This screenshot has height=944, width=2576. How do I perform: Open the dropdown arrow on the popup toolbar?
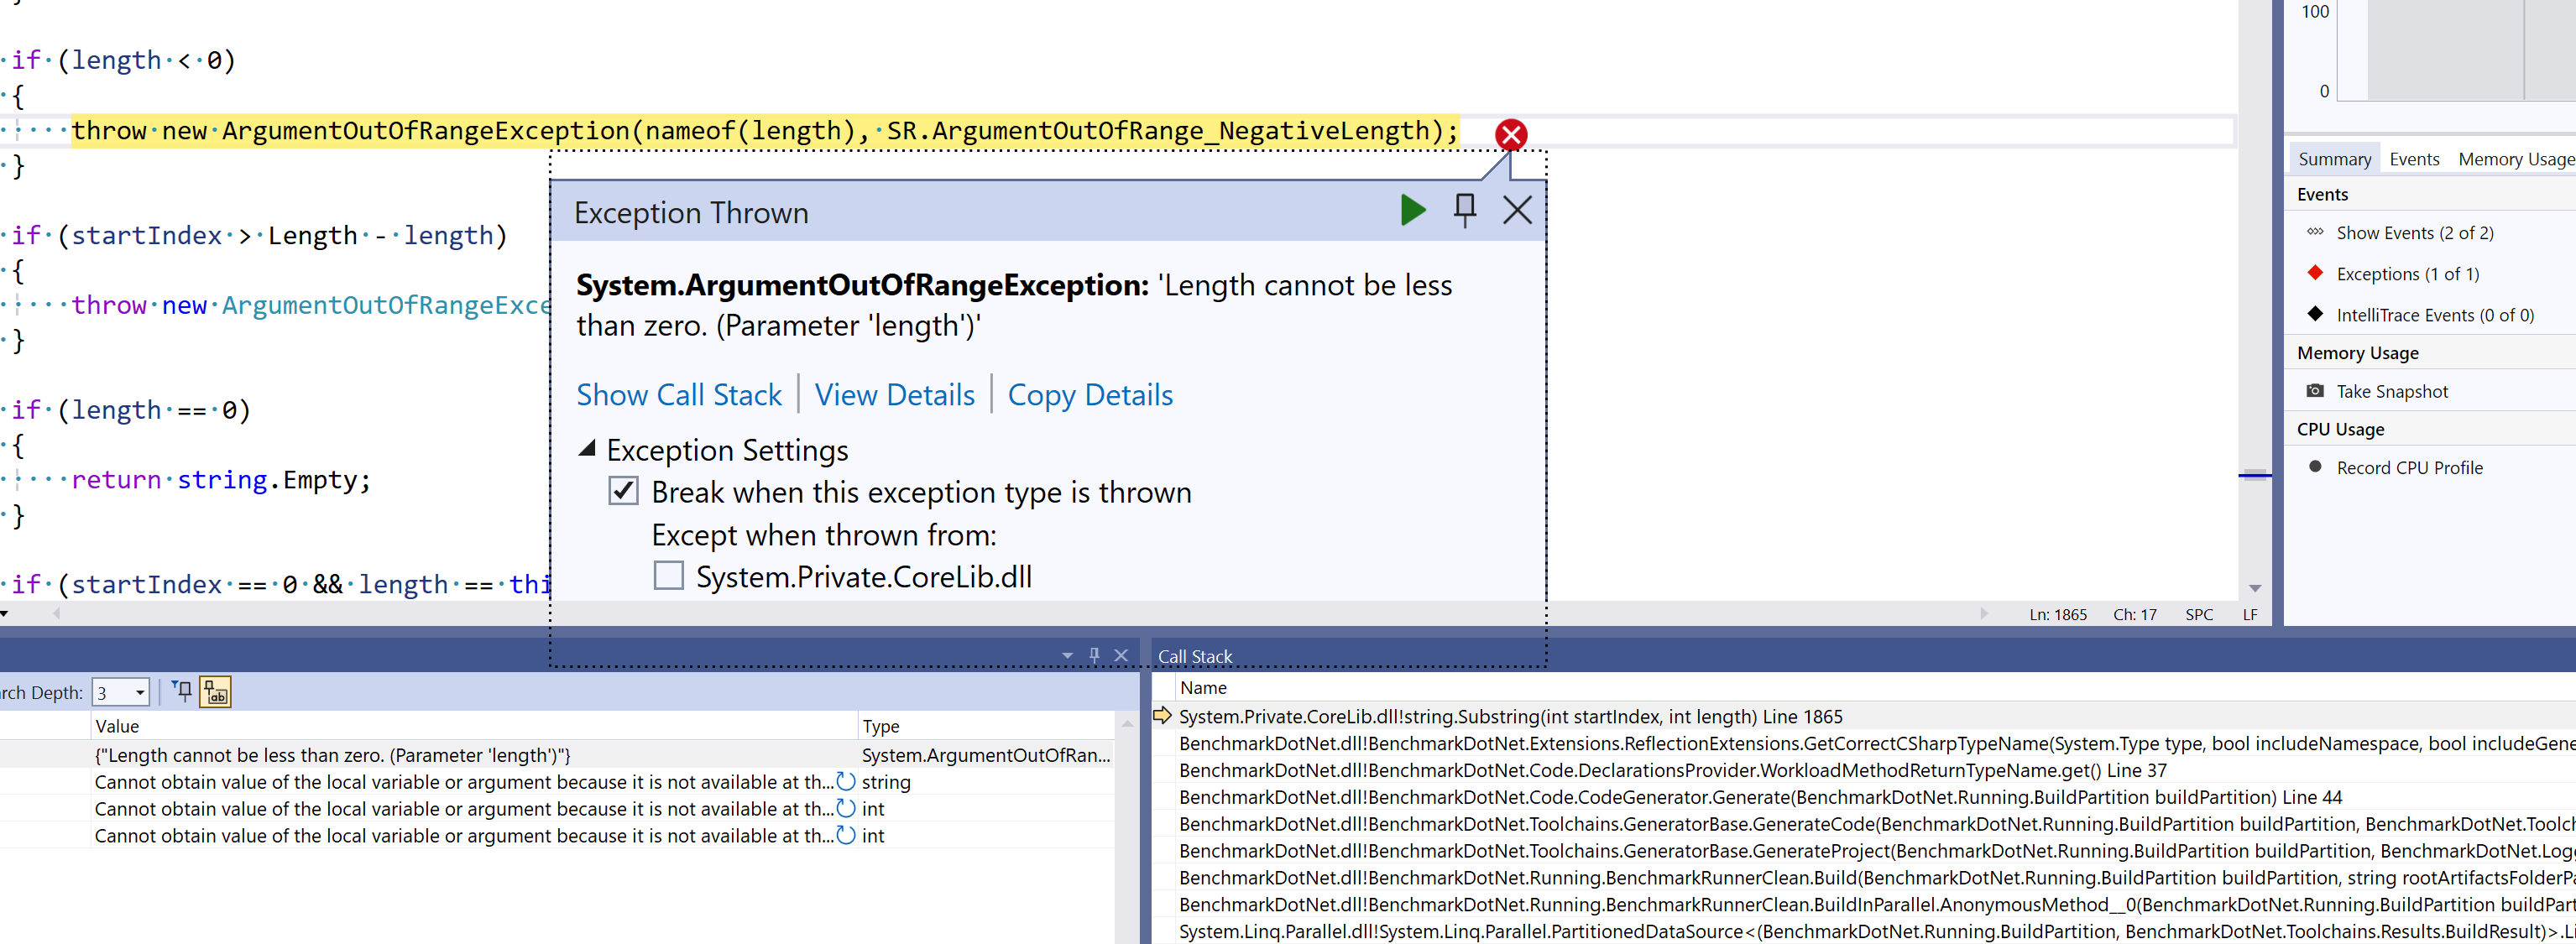(x=1066, y=655)
